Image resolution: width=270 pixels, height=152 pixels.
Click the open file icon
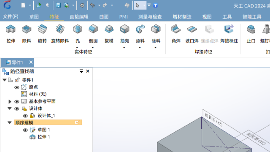coord(38,5)
